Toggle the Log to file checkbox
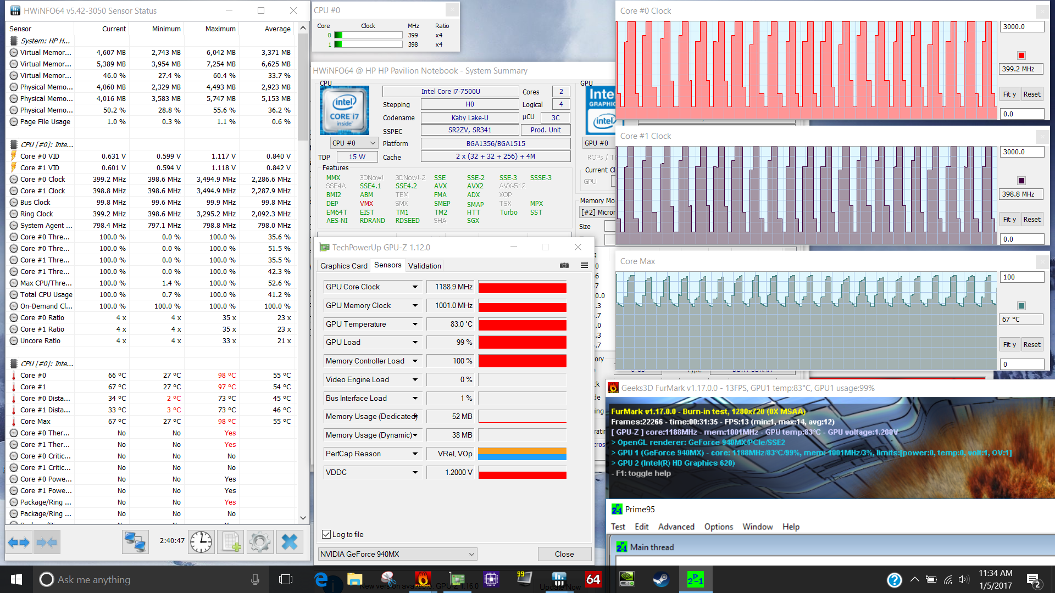The image size is (1055, 593). pyautogui.click(x=326, y=534)
